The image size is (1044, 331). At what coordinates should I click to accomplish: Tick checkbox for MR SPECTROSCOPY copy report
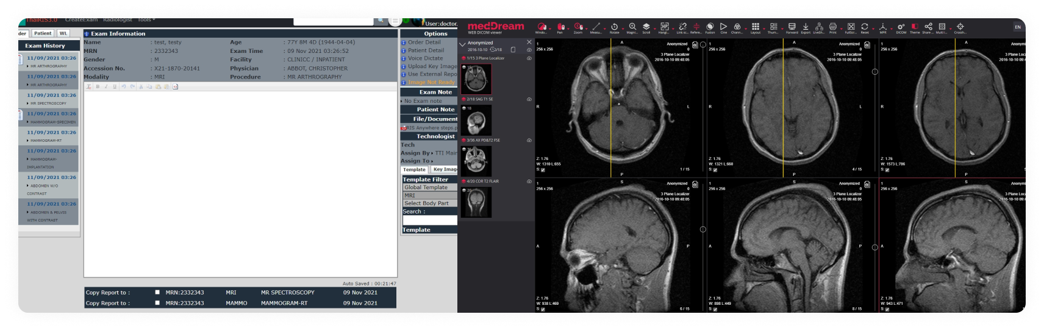[157, 293]
